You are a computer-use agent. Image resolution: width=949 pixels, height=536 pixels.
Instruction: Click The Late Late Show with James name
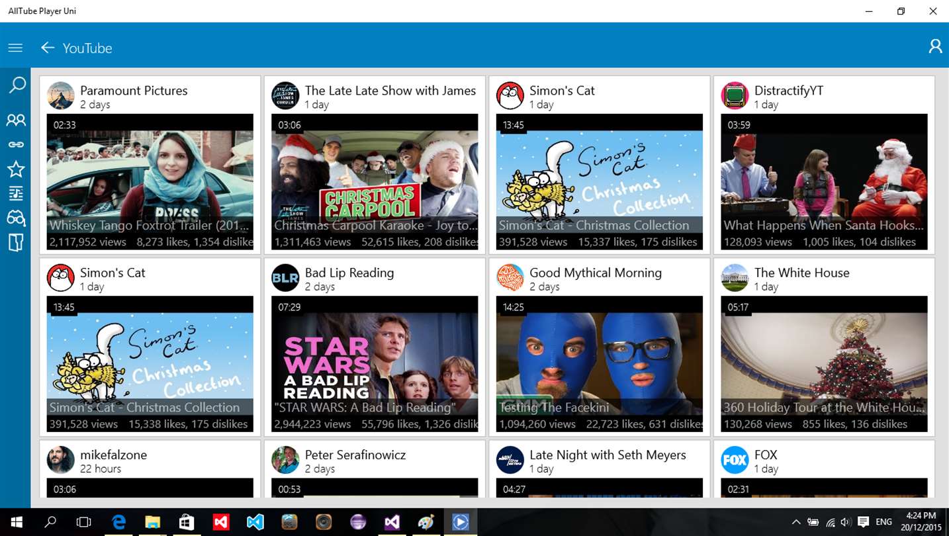390,91
